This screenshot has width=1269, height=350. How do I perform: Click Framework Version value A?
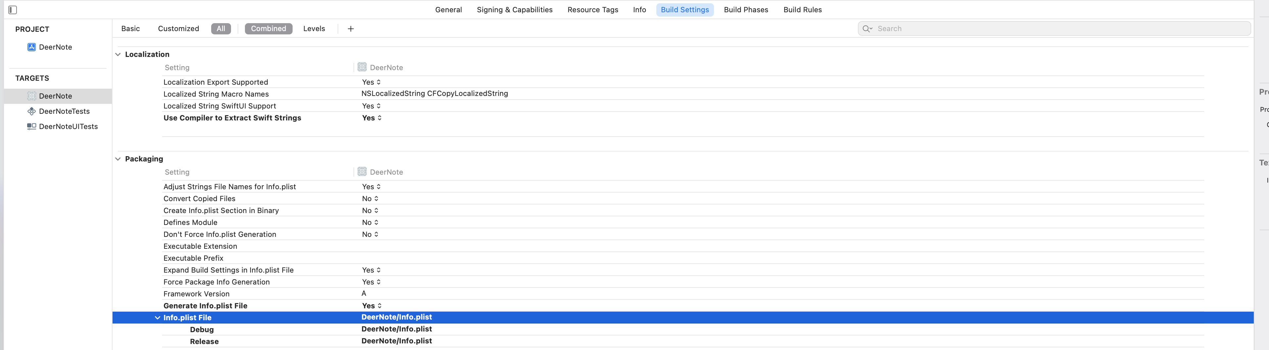[x=364, y=293]
